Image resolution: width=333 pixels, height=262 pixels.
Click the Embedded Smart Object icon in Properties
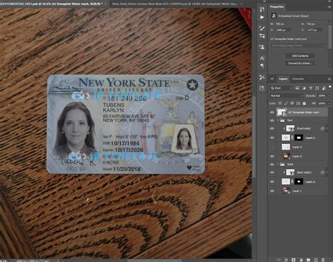(x=273, y=16)
